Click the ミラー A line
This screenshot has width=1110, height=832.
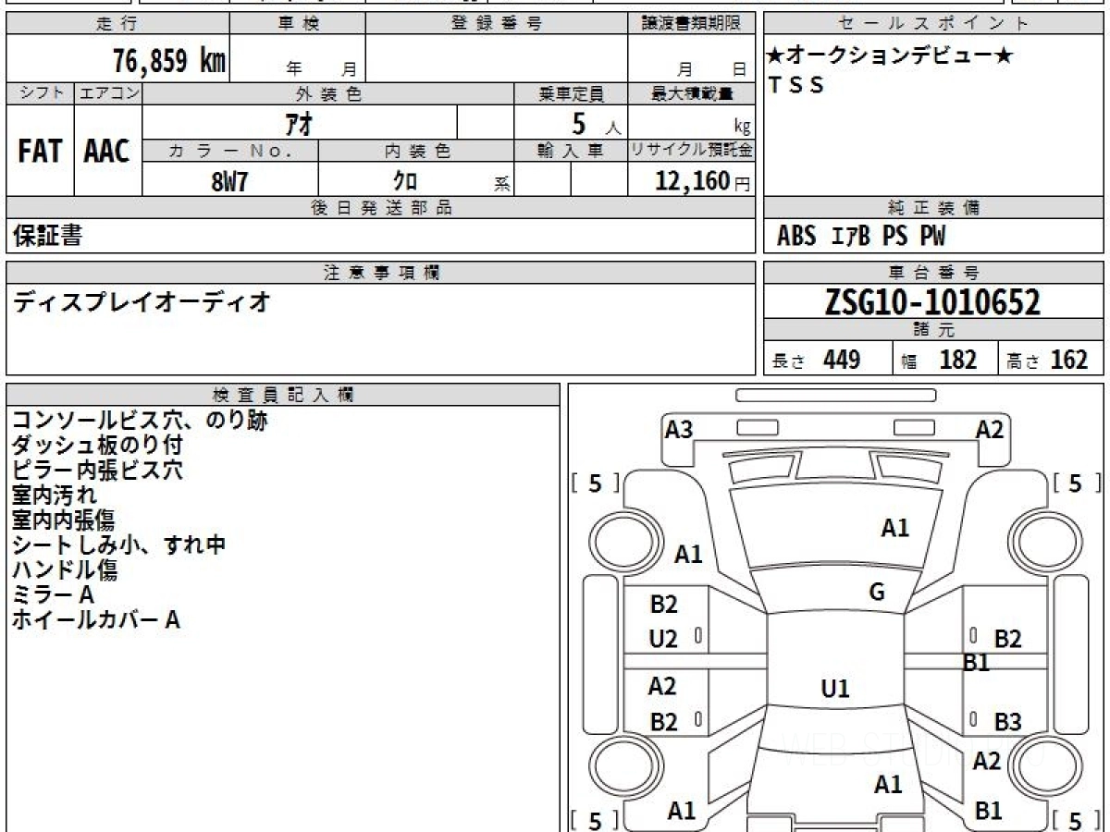point(53,595)
